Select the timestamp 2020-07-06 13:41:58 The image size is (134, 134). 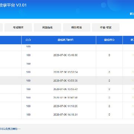pos(66,98)
